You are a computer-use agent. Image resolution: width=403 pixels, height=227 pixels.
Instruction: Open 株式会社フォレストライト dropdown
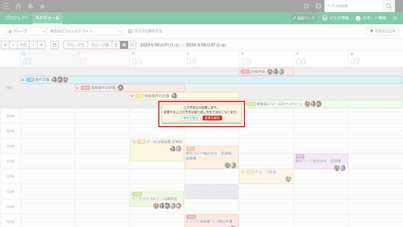[85, 31]
